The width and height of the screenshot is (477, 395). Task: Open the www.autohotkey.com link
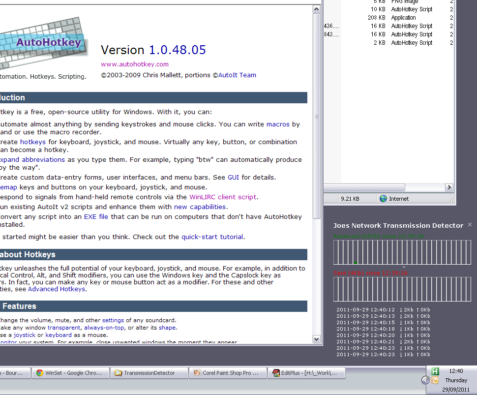pyautogui.click(x=135, y=64)
